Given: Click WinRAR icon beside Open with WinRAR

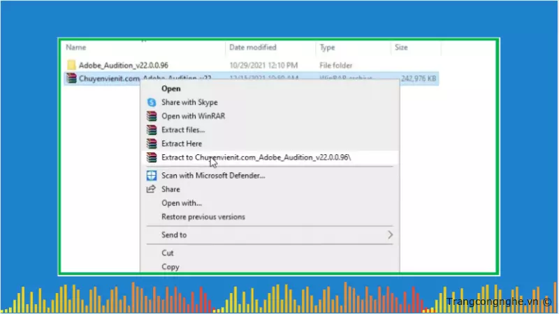Looking at the screenshot, I should point(150,116).
